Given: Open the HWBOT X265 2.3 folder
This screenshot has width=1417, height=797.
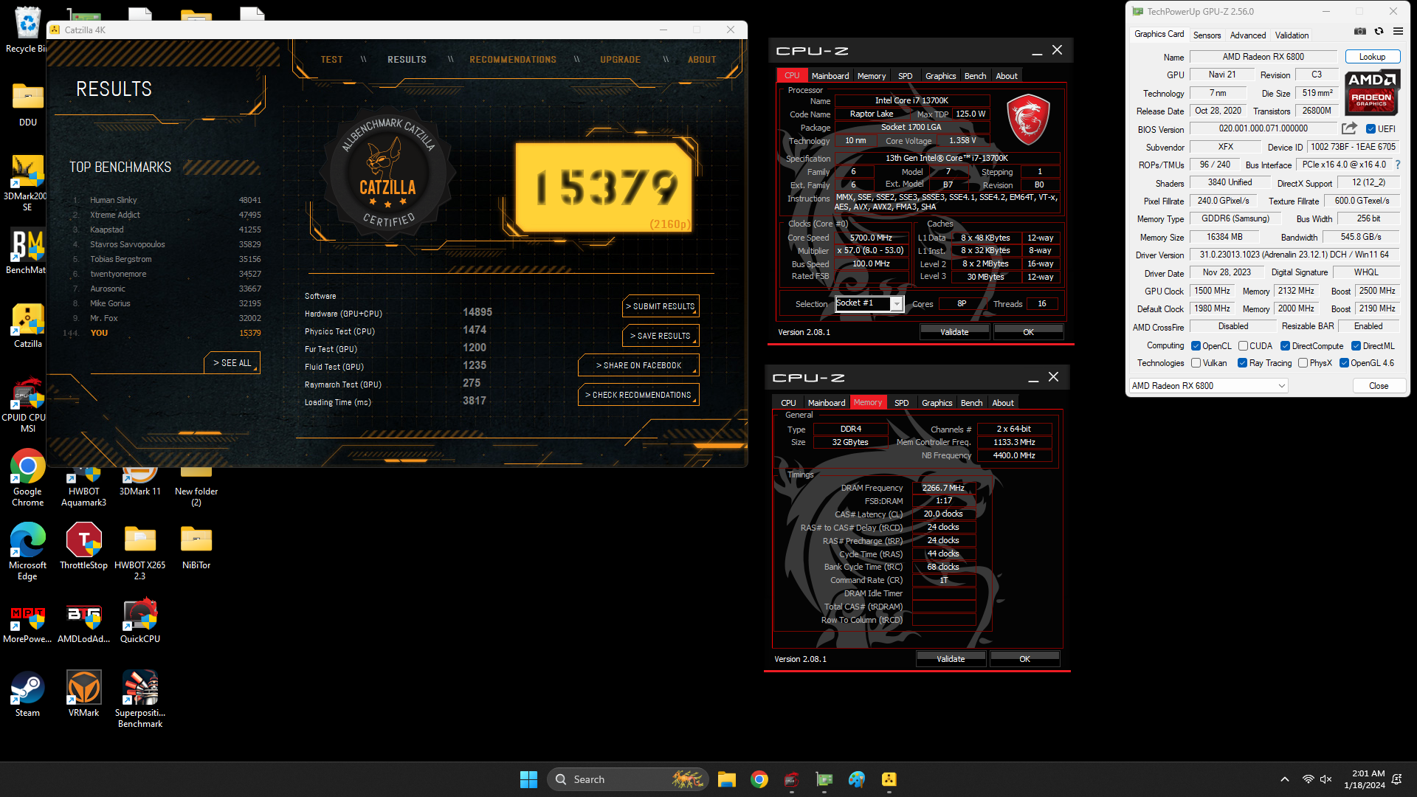Looking at the screenshot, I should pos(139,552).
